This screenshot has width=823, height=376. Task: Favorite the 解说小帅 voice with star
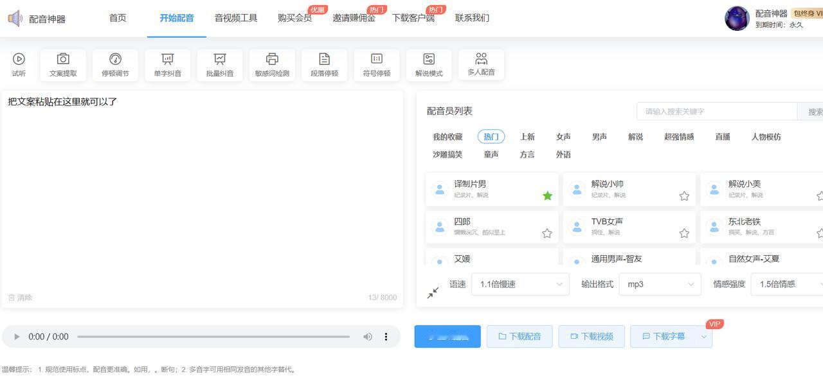click(684, 195)
